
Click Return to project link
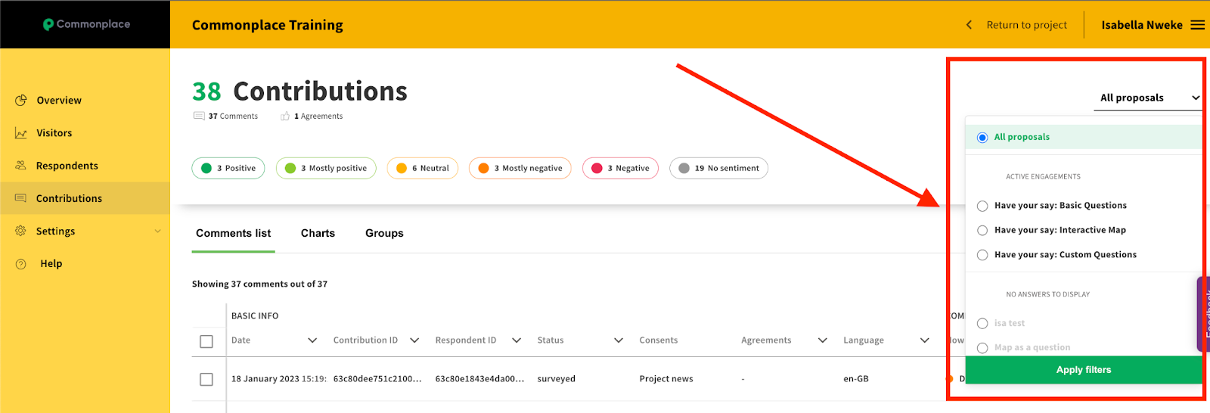click(1026, 25)
